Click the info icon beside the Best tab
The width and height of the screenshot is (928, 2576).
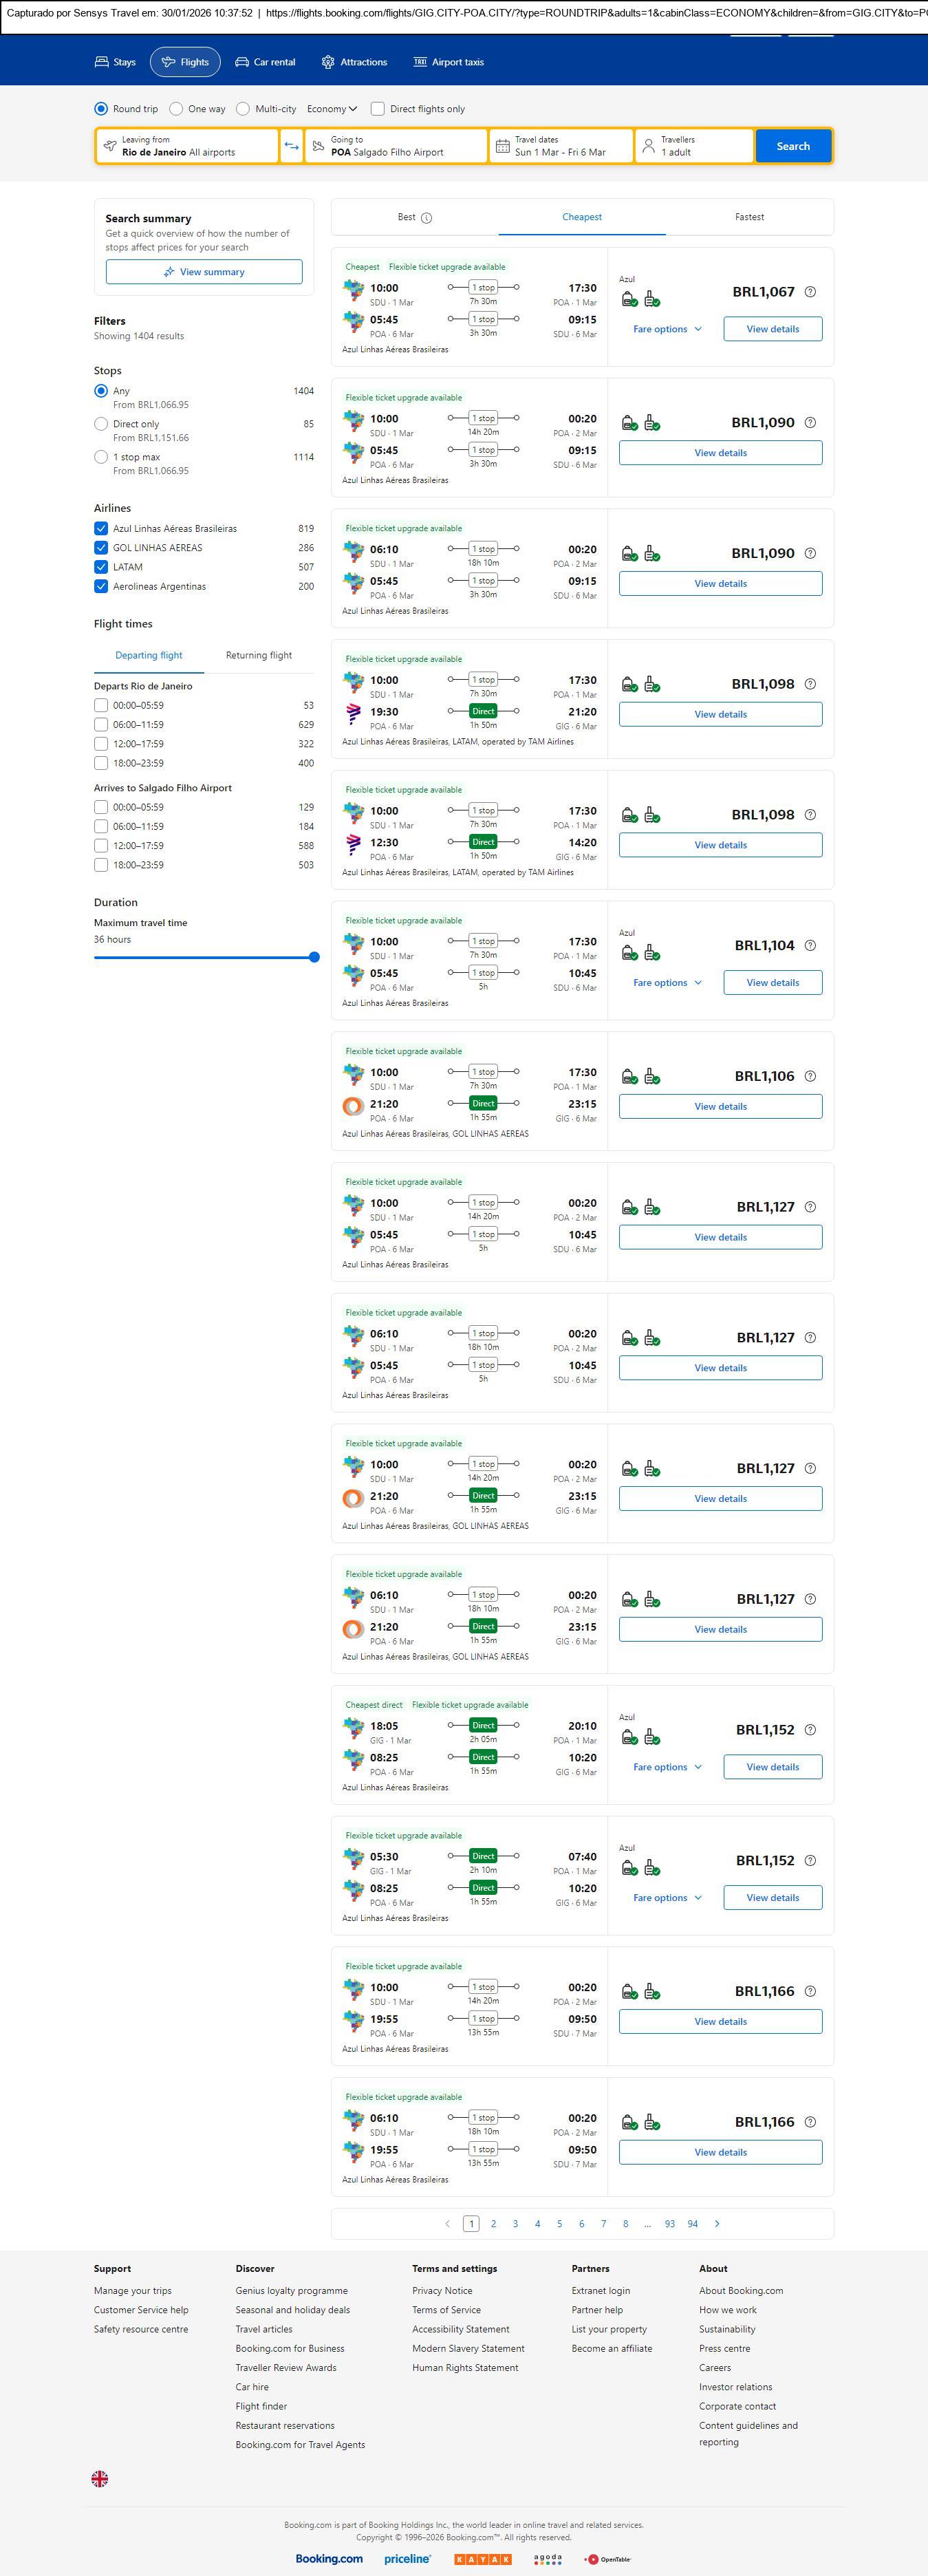(426, 218)
